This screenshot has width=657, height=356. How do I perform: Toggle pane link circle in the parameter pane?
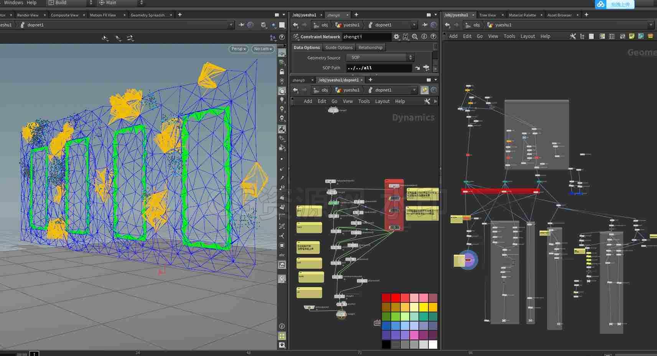[434, 25]
